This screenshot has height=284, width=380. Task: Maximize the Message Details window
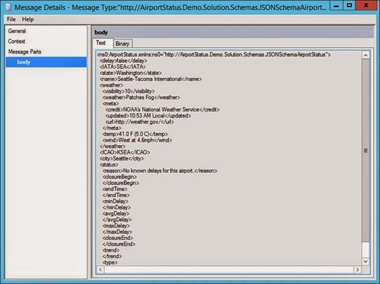(x=349, y=5)
